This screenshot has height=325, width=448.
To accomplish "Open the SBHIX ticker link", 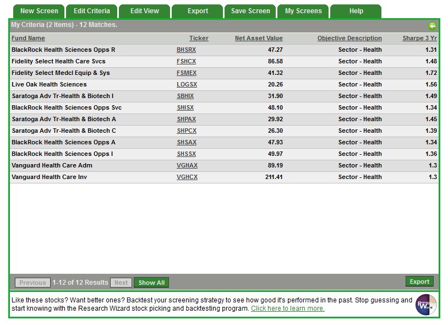I will tap(185, 96).
